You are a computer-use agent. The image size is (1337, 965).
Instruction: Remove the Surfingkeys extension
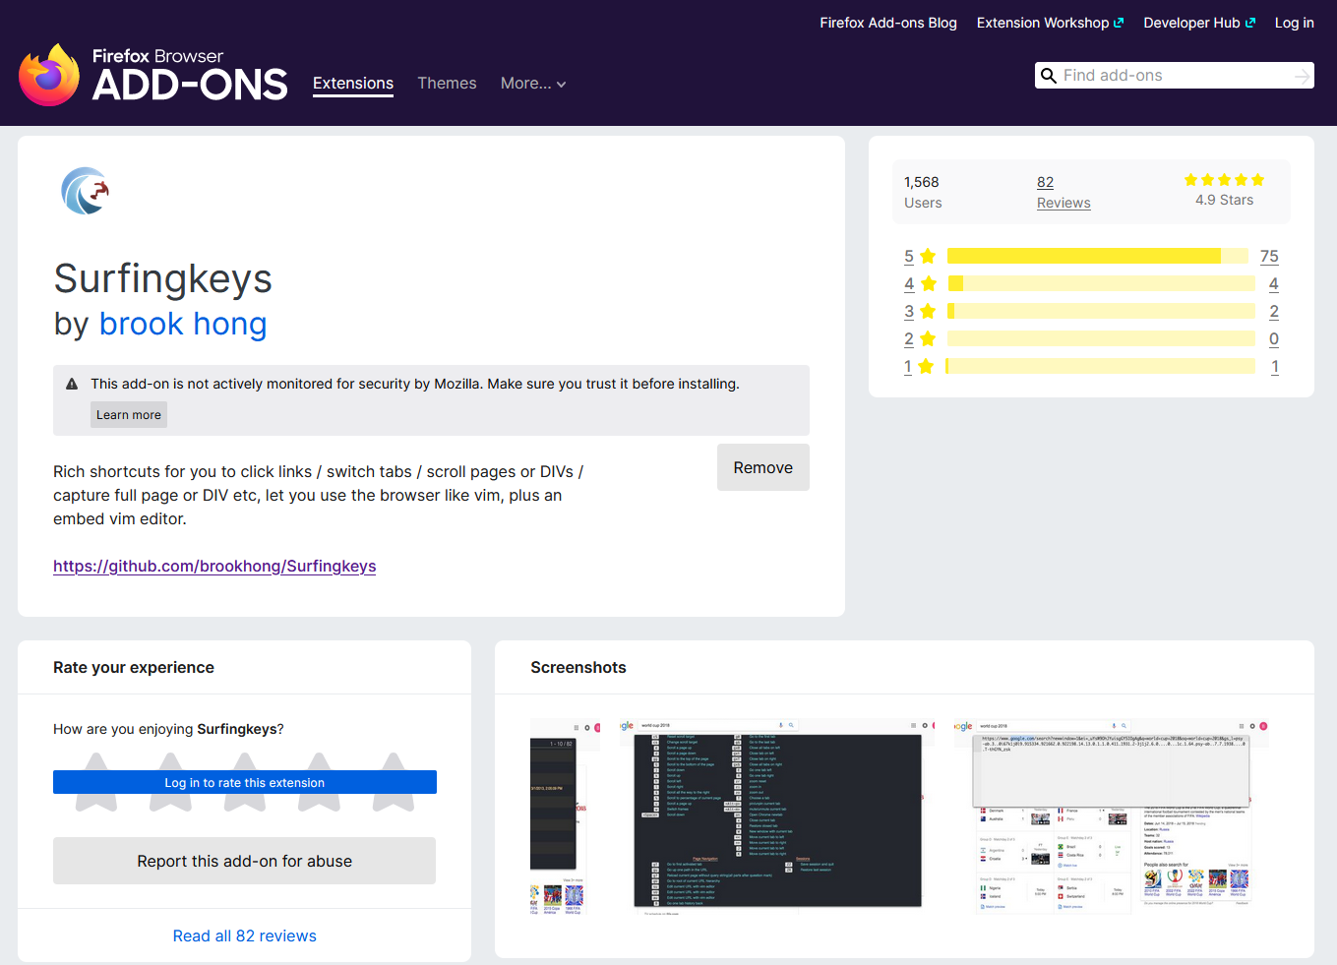pos(763,467)
